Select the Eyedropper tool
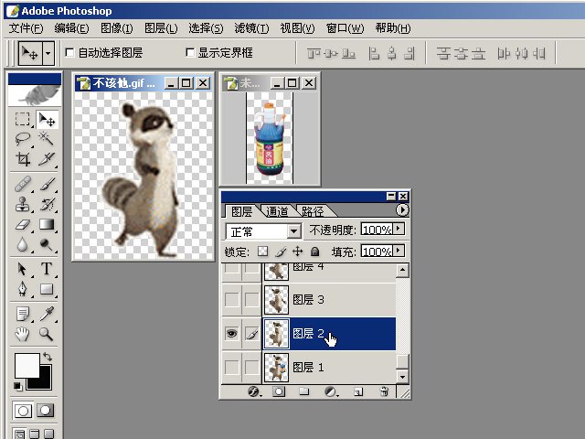Viewport: 585px width, 439px height. coord(47,314)
